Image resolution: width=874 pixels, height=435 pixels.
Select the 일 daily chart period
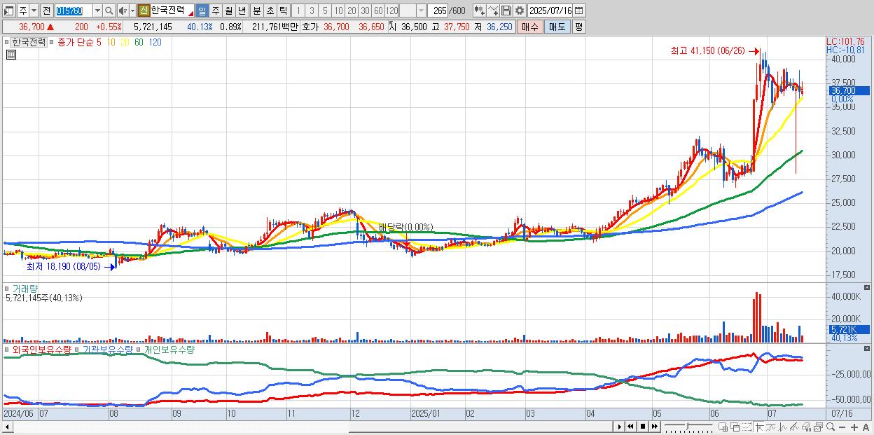(x=202, y=11)
